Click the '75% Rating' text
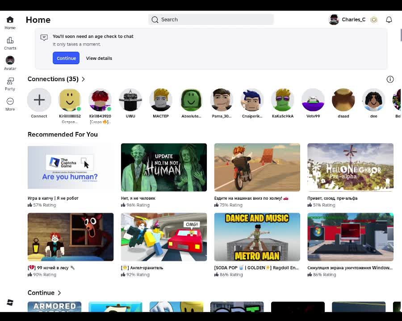The image size is (402, 321). 231,205
